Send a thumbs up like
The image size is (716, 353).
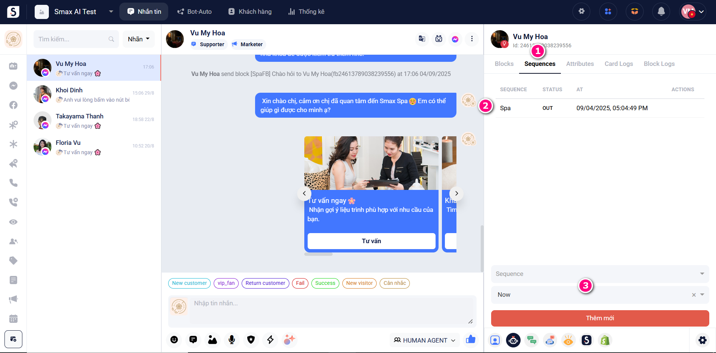pyautogui.click(x=471, y=339)
